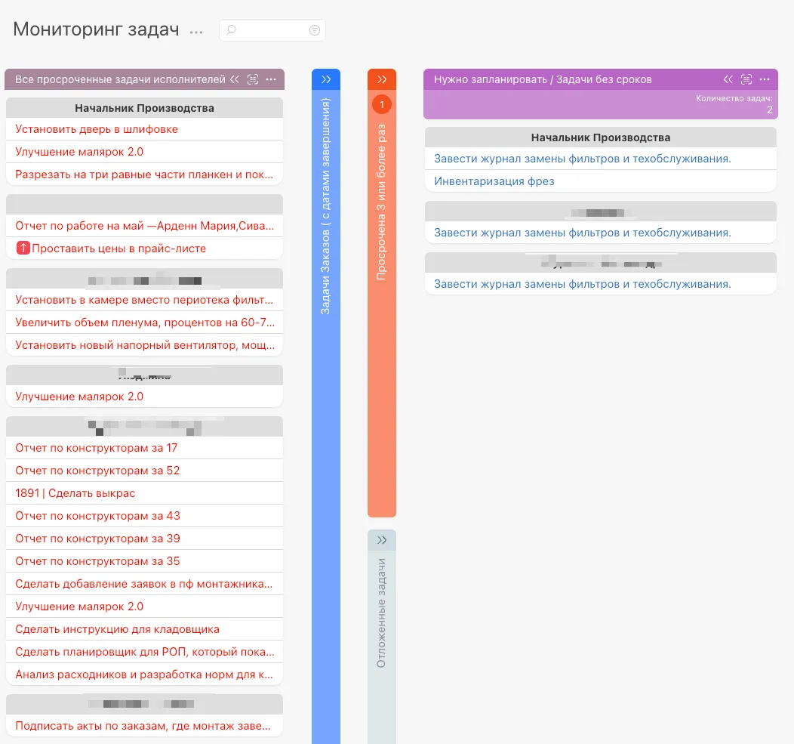The image size is (794, 744).
Task: Open the three-dot menu next to Мониторинг задач
Action: click(x=196, y=32)
